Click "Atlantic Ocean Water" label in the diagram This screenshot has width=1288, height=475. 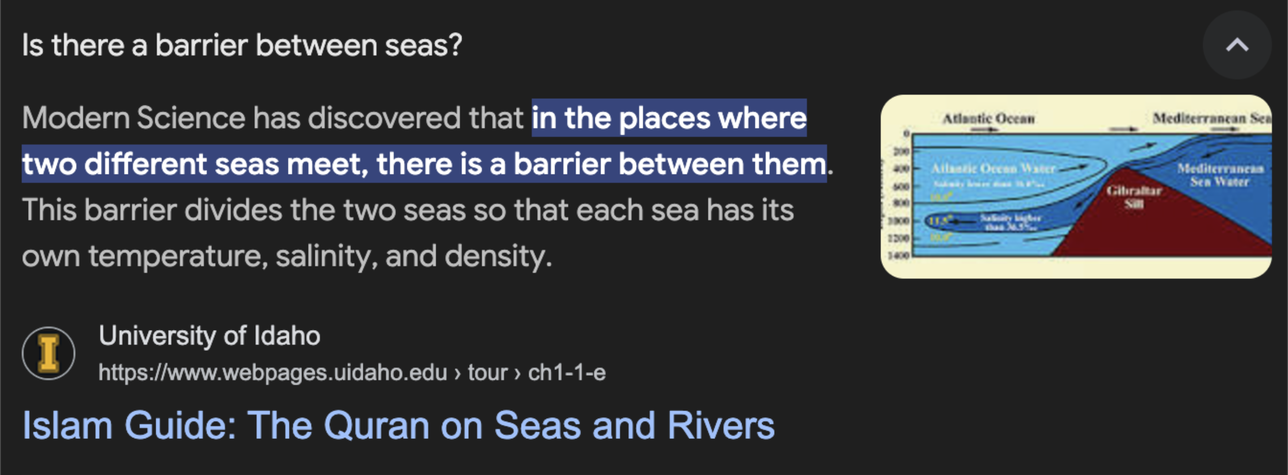click(992, 169)
